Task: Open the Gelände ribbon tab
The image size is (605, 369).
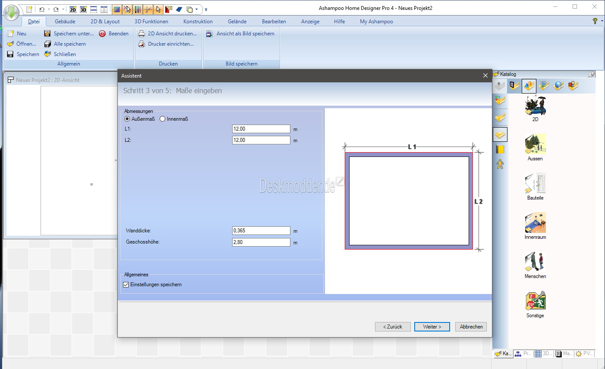Action: pos(237,22)
